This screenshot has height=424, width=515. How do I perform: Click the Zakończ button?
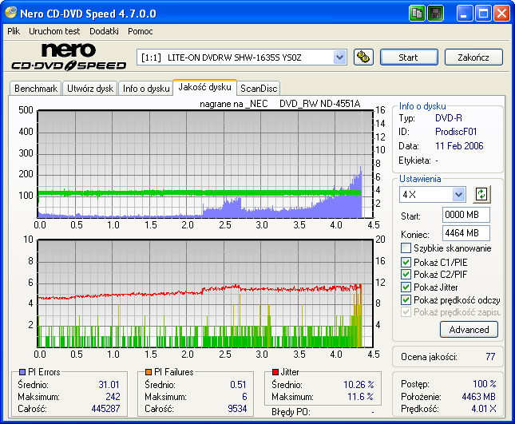click(473, 57)
